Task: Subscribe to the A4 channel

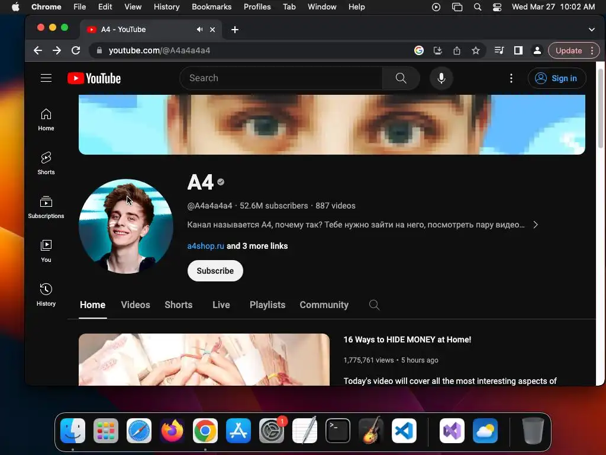Action: click(215, 271)
